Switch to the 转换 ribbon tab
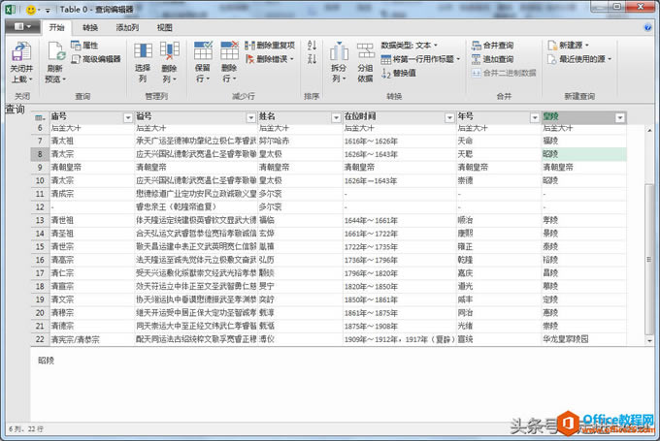This screenshot has height=441, width=660. [90, 28]
